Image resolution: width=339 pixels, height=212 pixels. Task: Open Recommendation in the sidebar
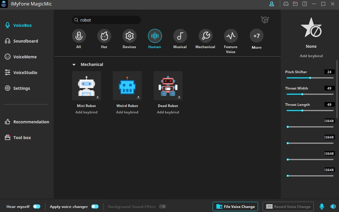[x=27, y=122]
